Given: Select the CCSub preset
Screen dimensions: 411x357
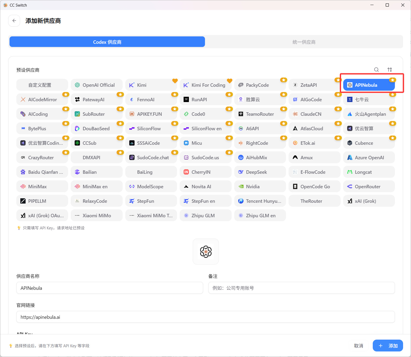Looking at the screenshot, I should pos(97,143).
